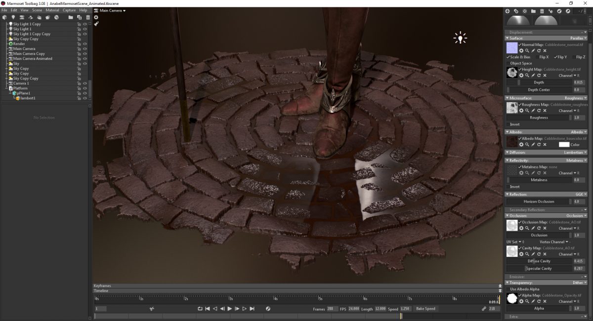Click the duplicate material icon
Screen dimensions: 593x321
pos(517,10)
